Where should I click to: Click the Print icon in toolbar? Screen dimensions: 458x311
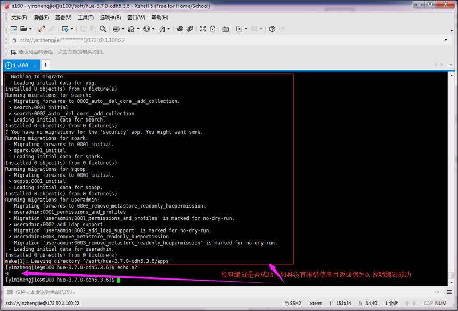(x=116, y=29)
